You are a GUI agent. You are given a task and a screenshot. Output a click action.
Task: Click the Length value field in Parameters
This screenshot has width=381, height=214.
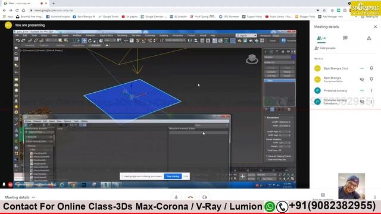(x=285, y=122)
